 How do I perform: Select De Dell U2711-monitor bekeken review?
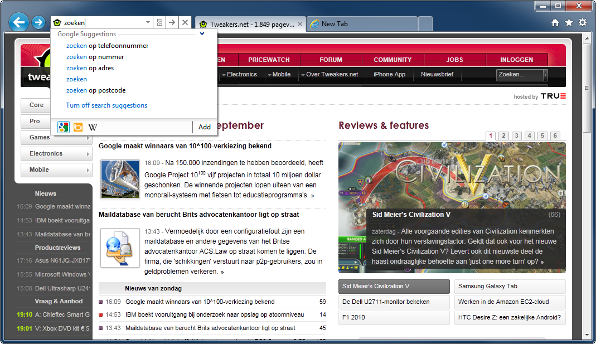(x=394, y=302)
